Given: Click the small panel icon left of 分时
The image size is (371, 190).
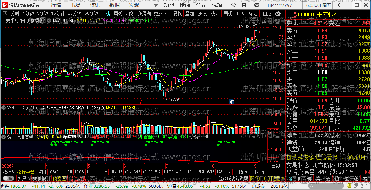Looking at the screenshot, I should tap(5, 13).
